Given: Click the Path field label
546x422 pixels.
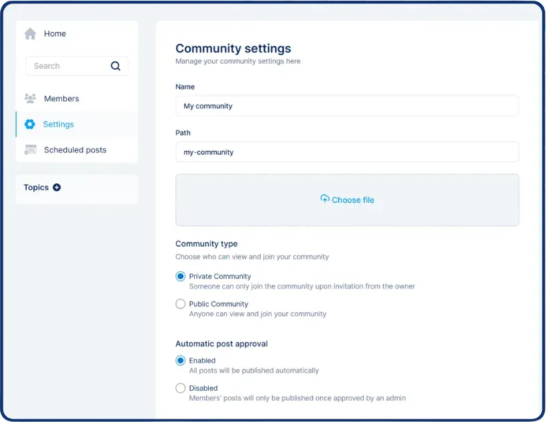Looking at the screenshot, I should [x=183, y=133].
